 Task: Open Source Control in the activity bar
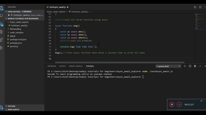pos(1,24)
